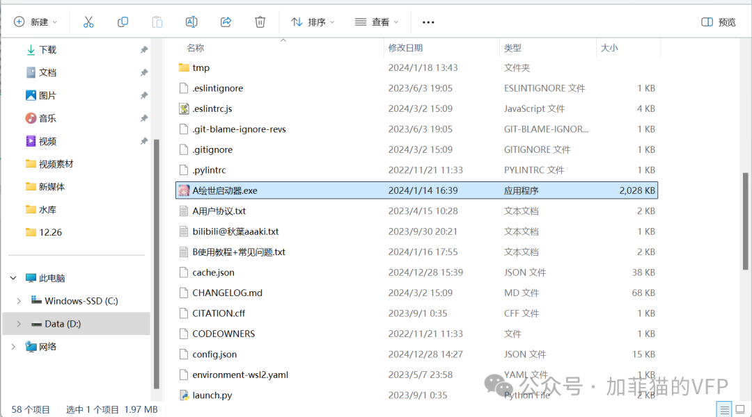752x417 pixels.
Task: Click A绘世启动器.exe application icon
Action: click(184, 190)
